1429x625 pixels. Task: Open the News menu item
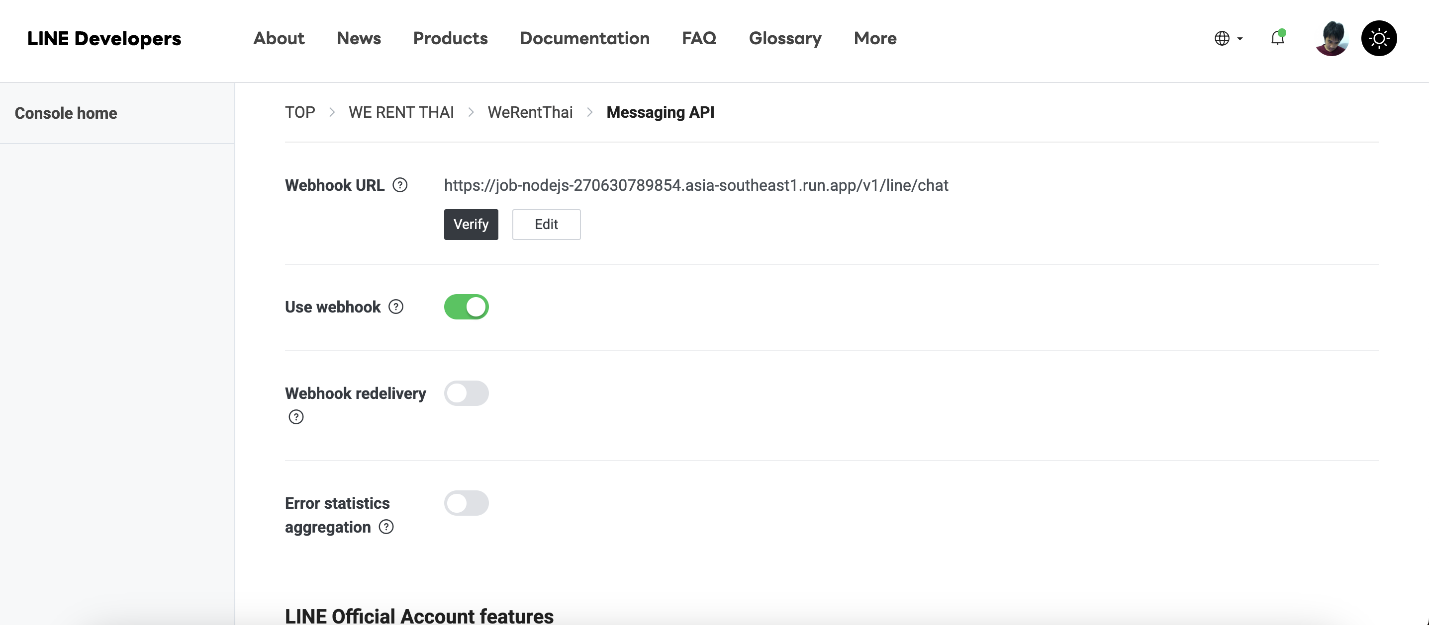[359, 38]
